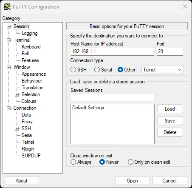Collapse the Connection tree node

coord(9,108)
